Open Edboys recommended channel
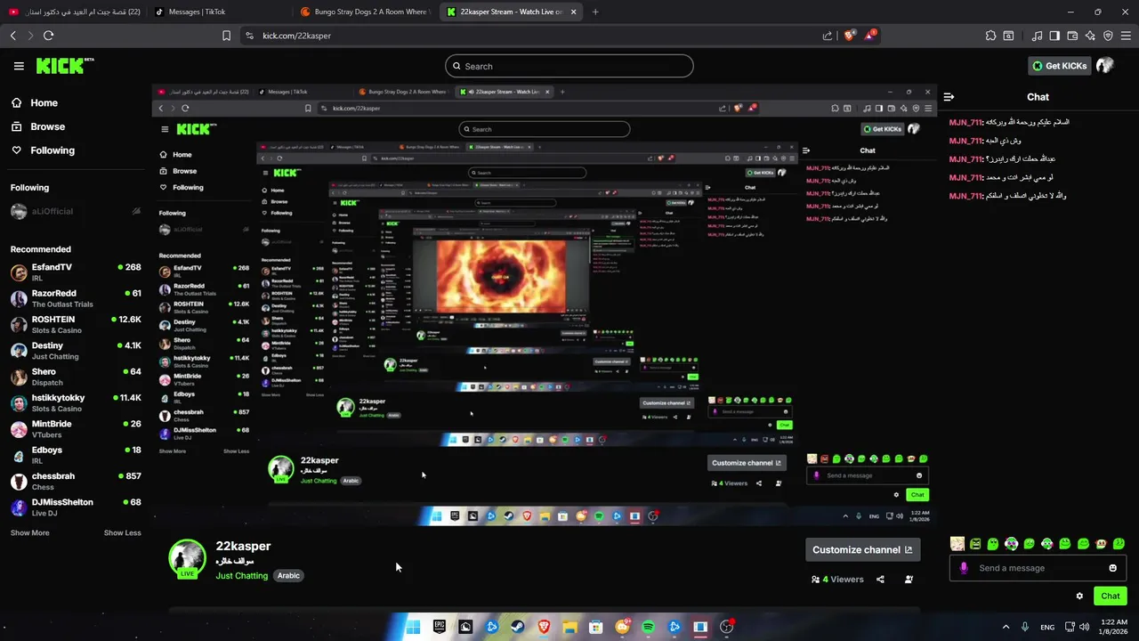This screenshot has width=1139, height=641. pos(76,455)
